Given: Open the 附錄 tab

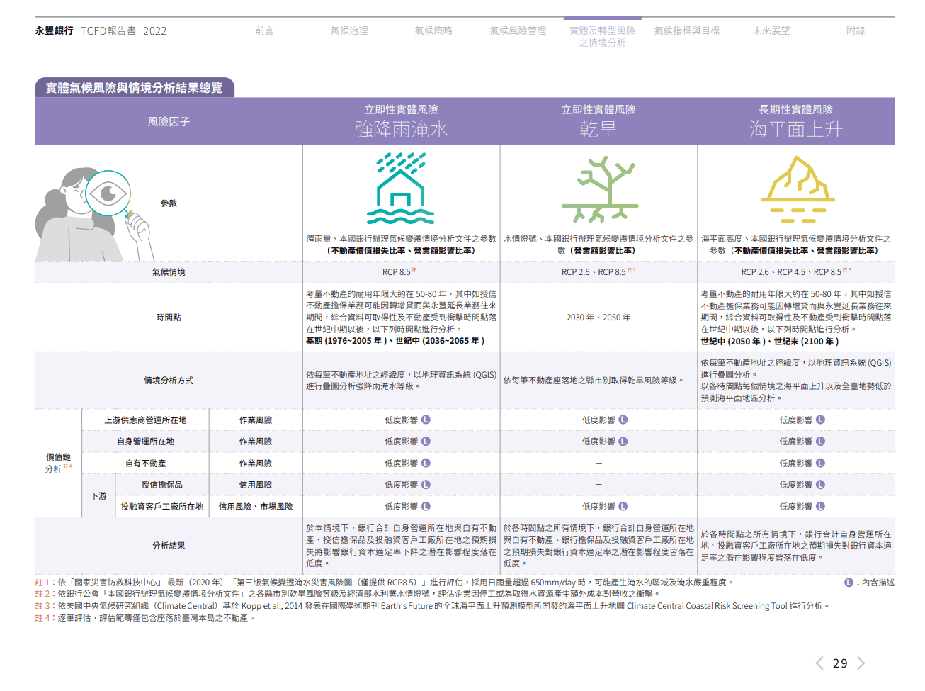Looking at the screenshot, I should (856, 31).
